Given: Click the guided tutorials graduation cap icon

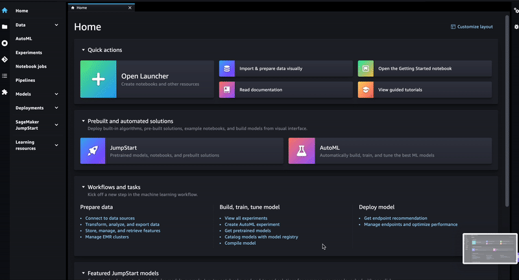Looking at the screenshot, I should tap(365, 90).
